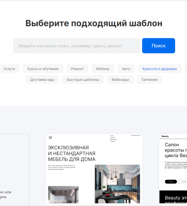Click the Выберите подходящий шаблон heading
Image resolution: width=187 pixels, height=206 pixels.
[94, 23]
